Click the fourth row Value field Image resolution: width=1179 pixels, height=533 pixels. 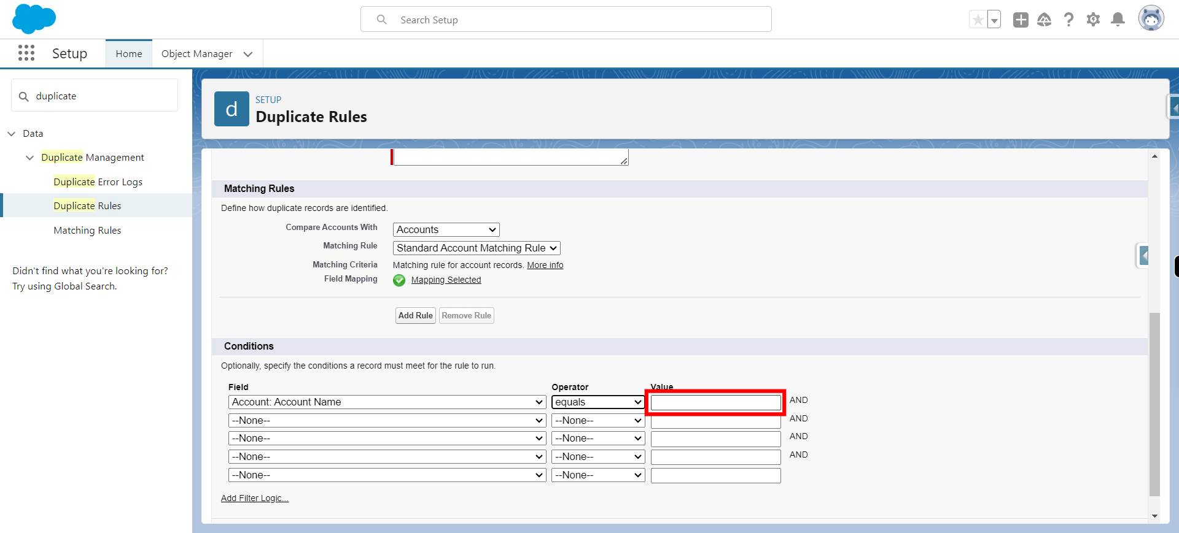pos(716,458)
